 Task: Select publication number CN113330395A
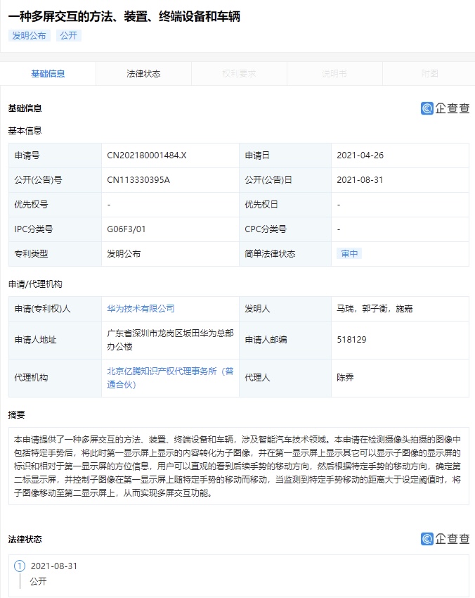pos(138,180)
